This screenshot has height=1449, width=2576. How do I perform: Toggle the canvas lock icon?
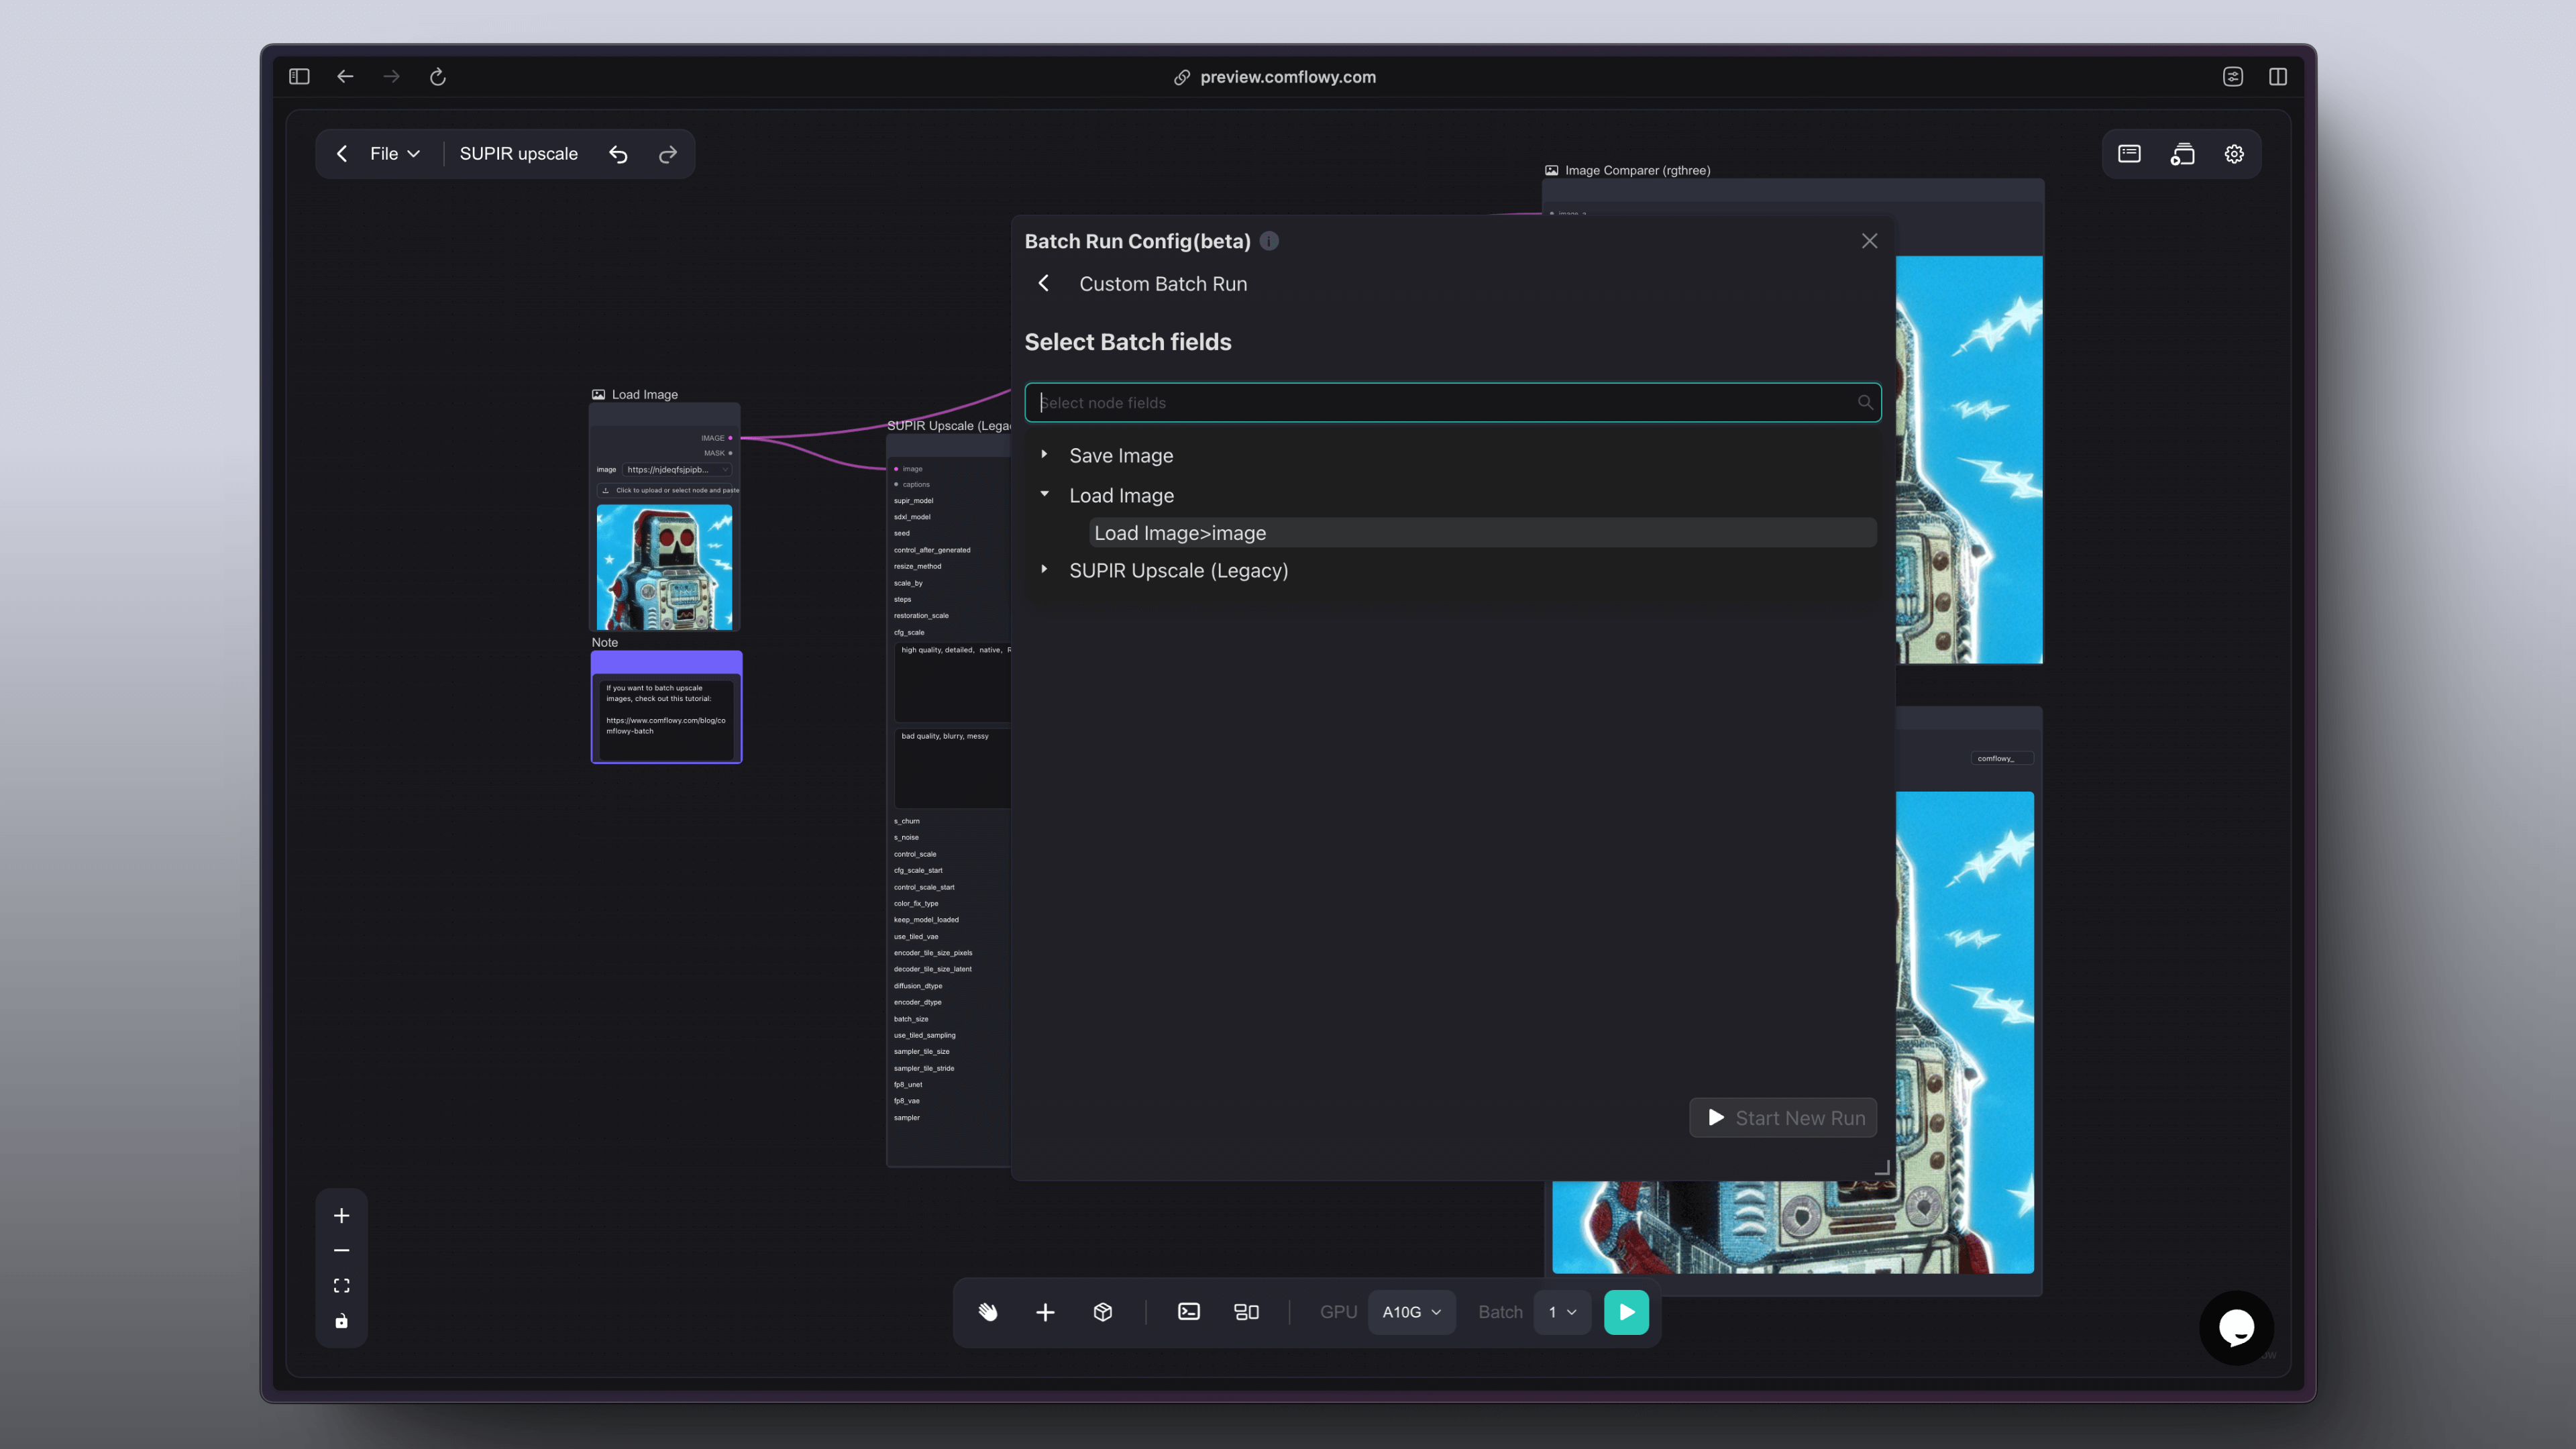coord(341,1321)
